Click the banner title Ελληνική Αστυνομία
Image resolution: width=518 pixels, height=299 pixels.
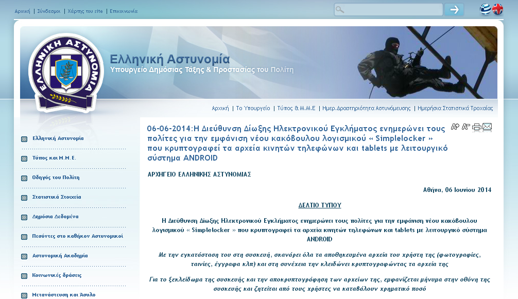(x=170, y=59)
